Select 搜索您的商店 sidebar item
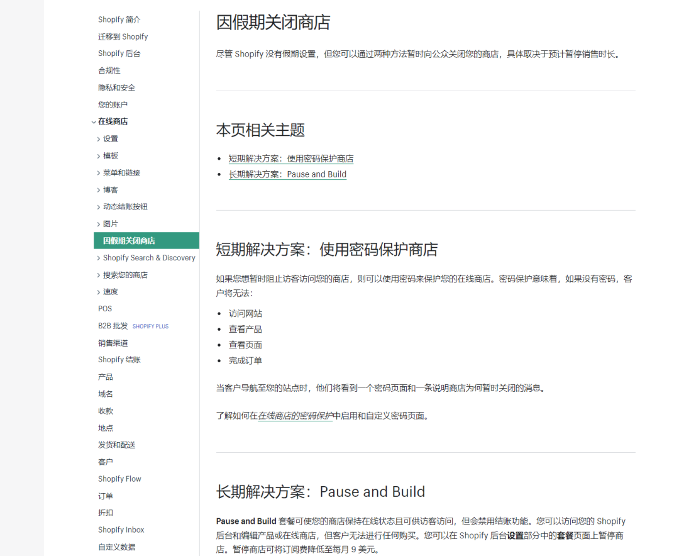This screenshot has width=679, height=556. point(125,275)
